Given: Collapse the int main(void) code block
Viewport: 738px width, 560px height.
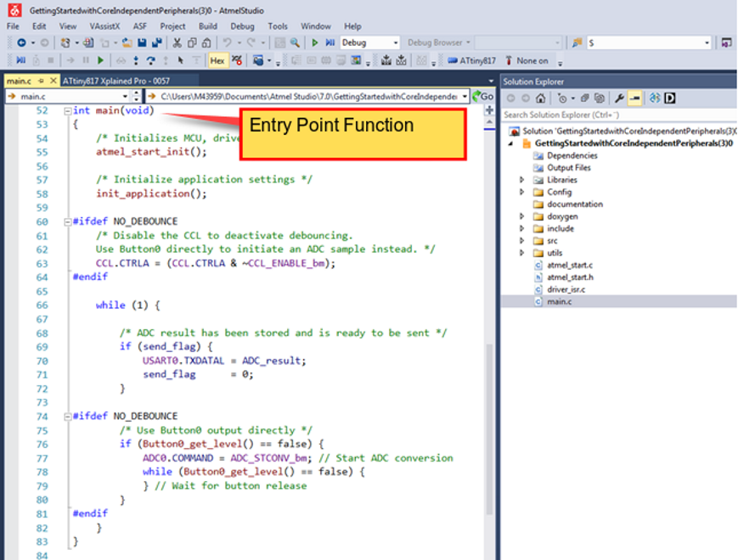Looking at the screenshot, I should [x=68, y=111].
